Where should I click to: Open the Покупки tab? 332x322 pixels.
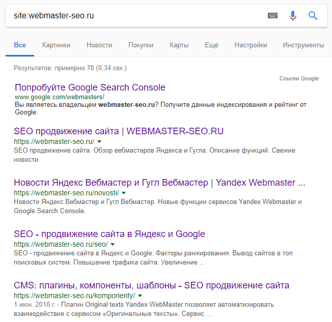pos(141,45)
